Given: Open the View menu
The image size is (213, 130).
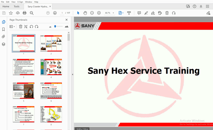Looking at the screenshot, I should (x=13, y=2).
